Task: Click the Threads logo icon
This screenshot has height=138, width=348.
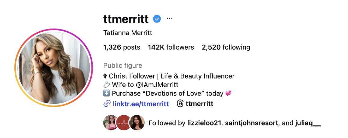Action: point(180,104)
